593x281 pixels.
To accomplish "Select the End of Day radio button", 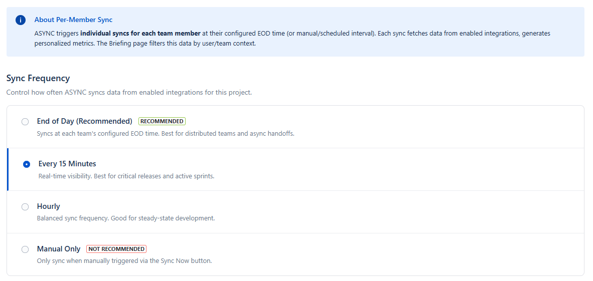I will click(25, 122).
